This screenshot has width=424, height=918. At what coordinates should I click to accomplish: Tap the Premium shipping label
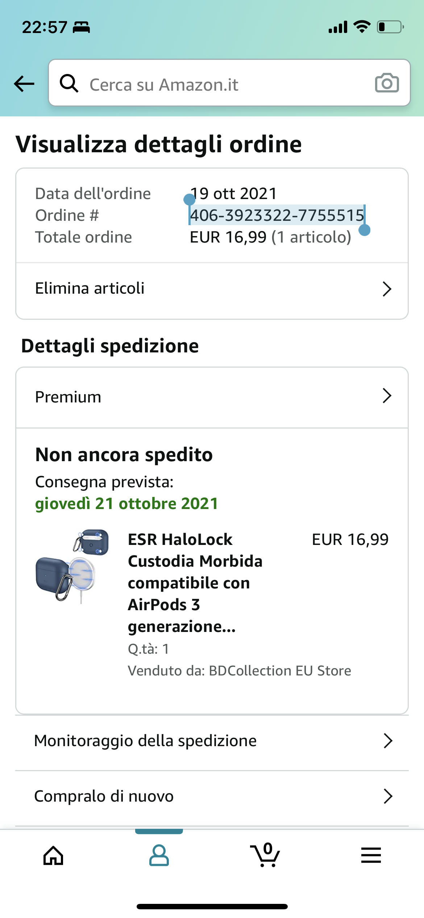(68, 397)
